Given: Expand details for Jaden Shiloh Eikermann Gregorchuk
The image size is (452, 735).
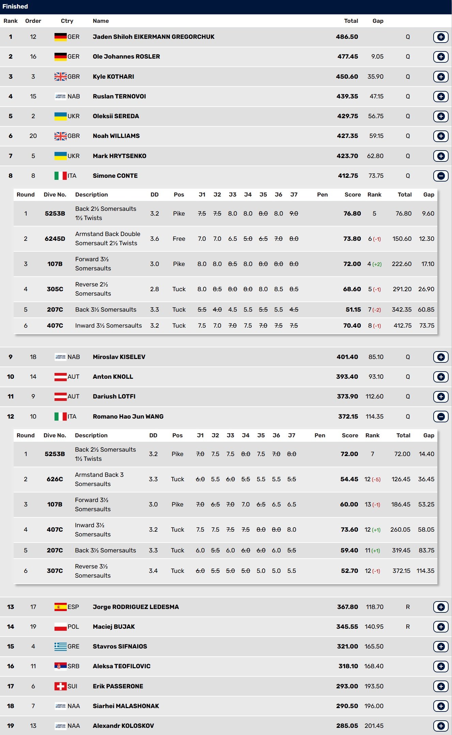Looking at the screenshot, I should coord(441,37).
